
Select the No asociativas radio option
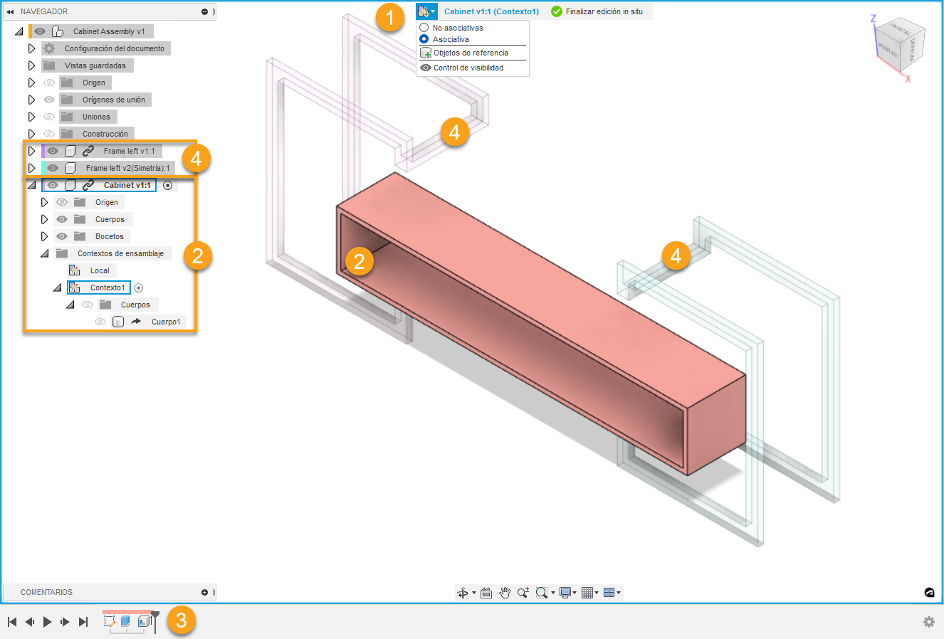[x=424, y=28]
